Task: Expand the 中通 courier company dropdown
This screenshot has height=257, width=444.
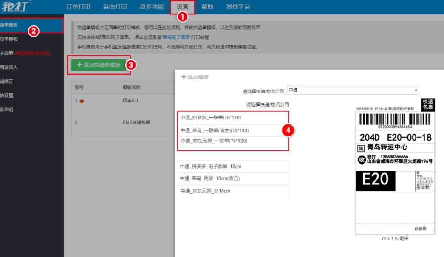Action: pyautogui.click(x=353, y=90)
